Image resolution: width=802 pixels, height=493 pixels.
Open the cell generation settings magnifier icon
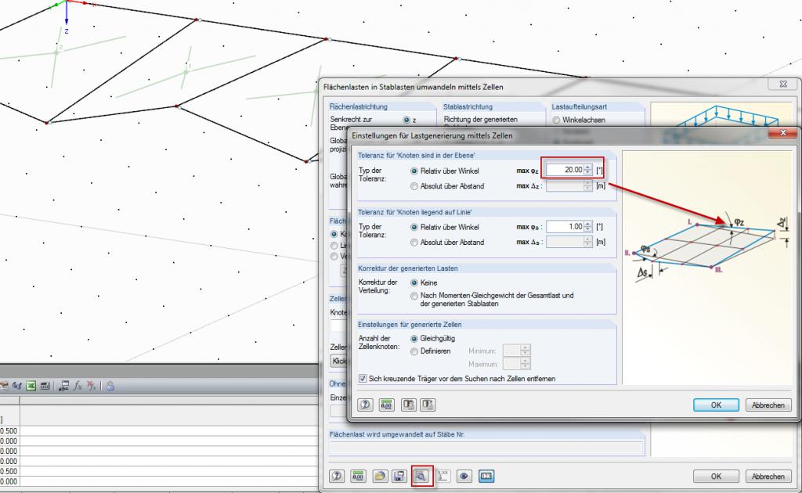[421, 476]
